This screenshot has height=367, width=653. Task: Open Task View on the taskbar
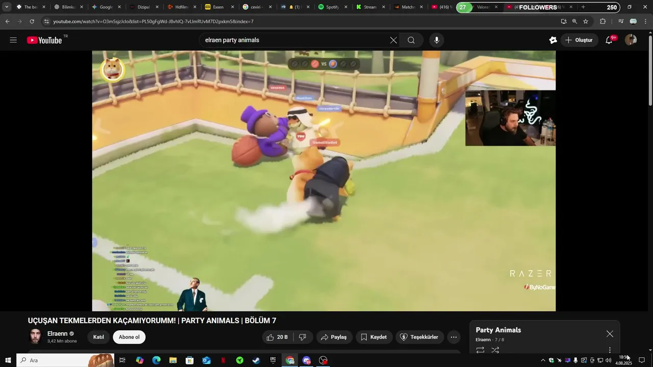[122, 360]
